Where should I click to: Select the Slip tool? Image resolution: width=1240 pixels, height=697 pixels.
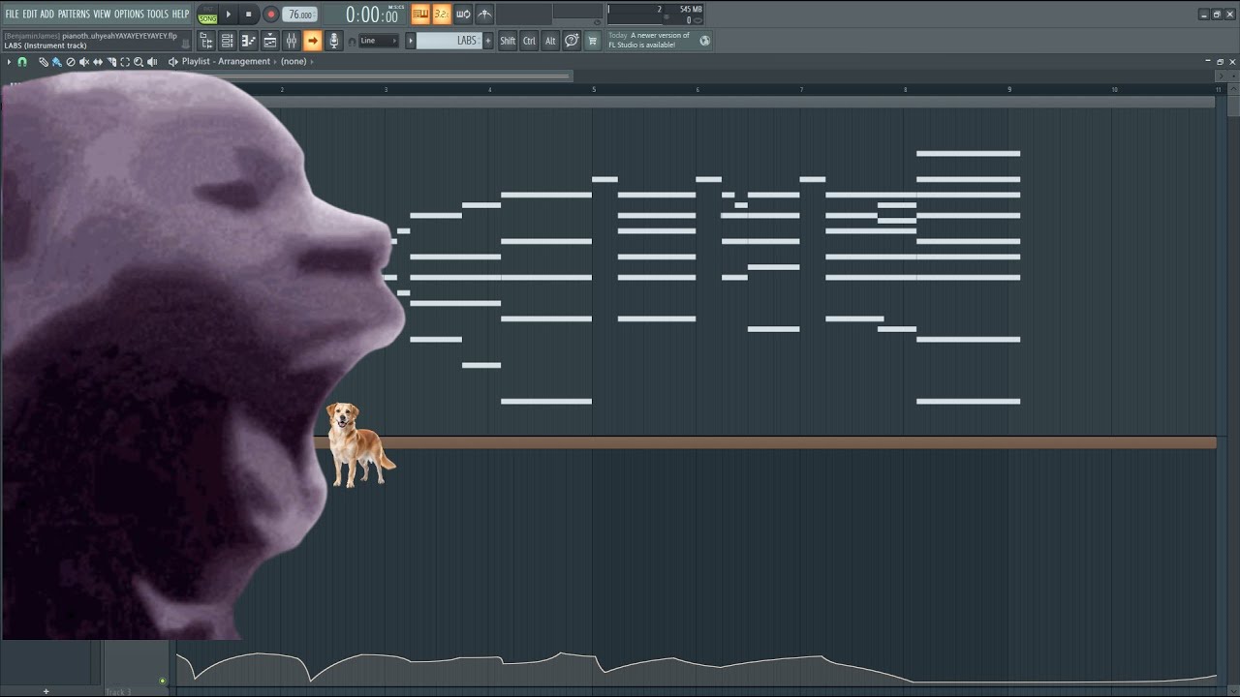98,62
